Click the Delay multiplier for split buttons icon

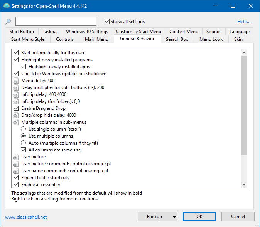pos(16,87)
